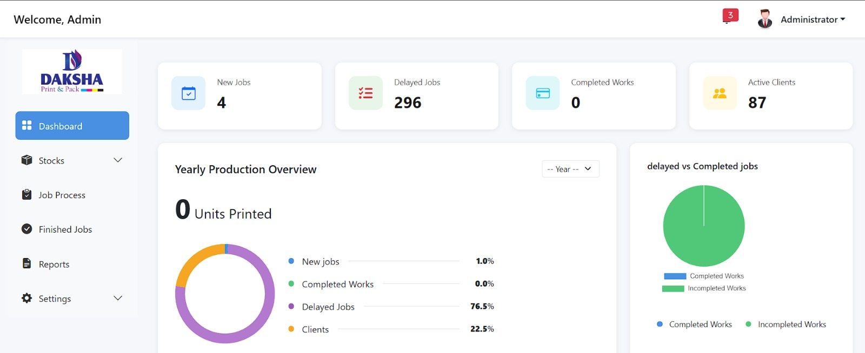The height and width of the screenshot is (353, 865).
Task: Open the Year dropdown selector
Action: (x=570, y=169)
